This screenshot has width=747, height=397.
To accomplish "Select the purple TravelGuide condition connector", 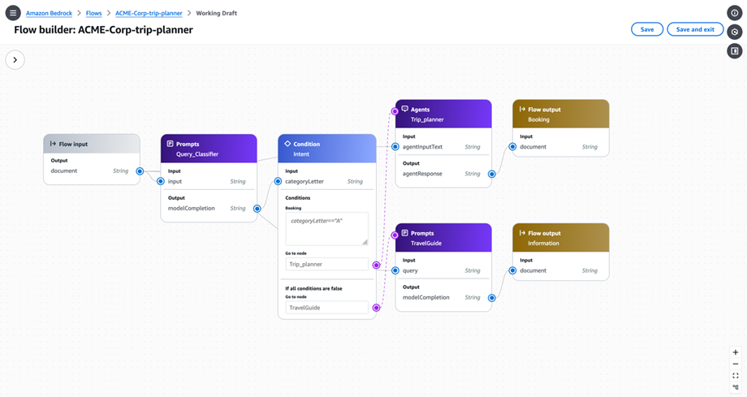I will tap(376, 308).
